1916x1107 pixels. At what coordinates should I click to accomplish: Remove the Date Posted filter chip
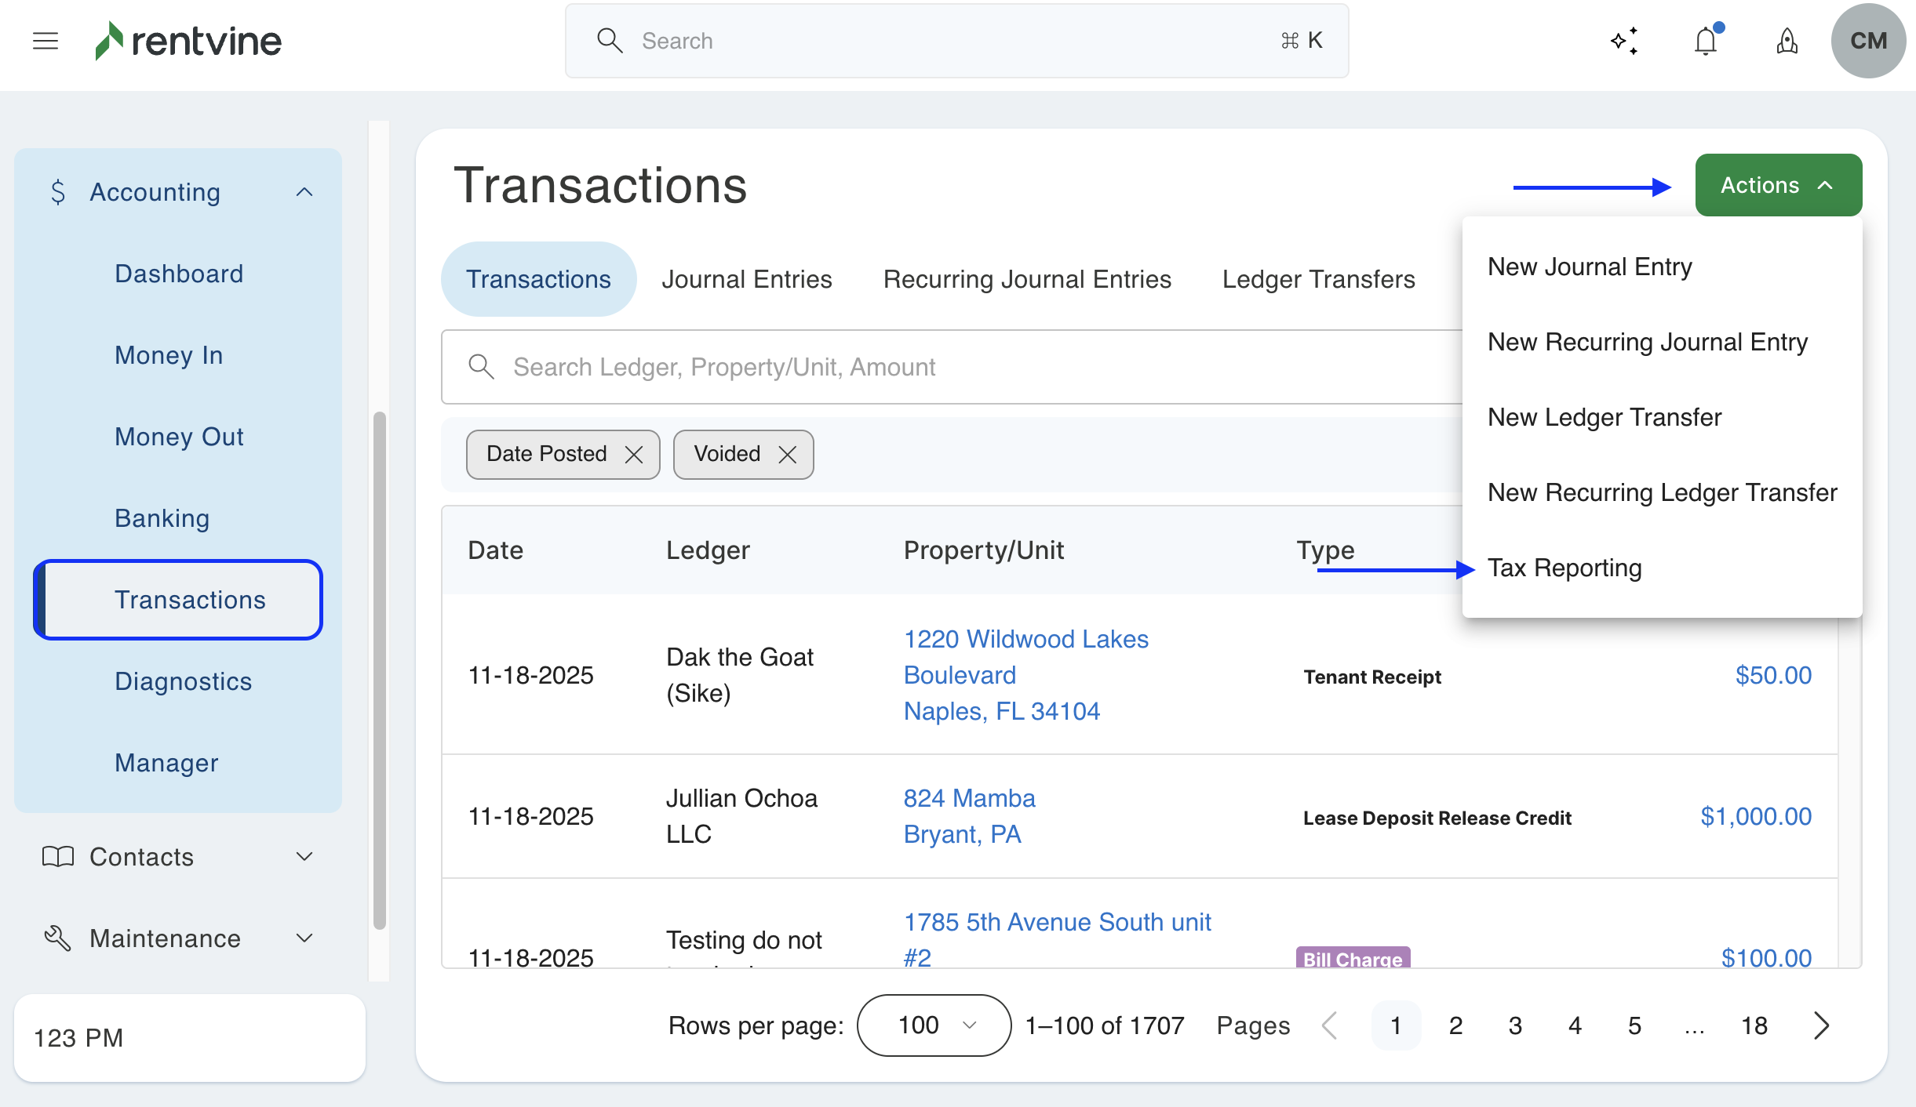[x=634, y=455]
